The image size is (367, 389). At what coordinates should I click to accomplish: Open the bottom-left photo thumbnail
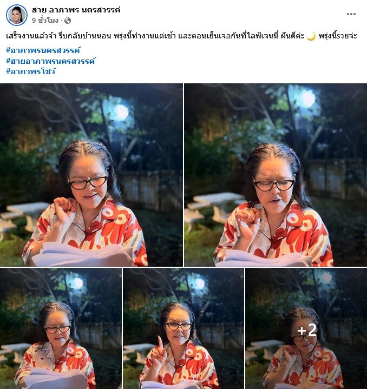[61, 328]
